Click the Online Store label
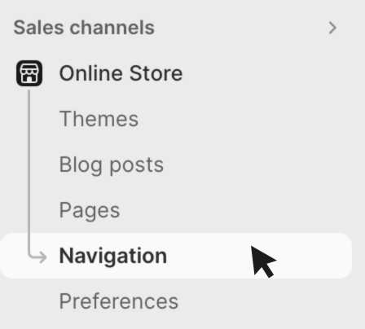365x329 pixels. pyautogui.click(x=121, y=73)
